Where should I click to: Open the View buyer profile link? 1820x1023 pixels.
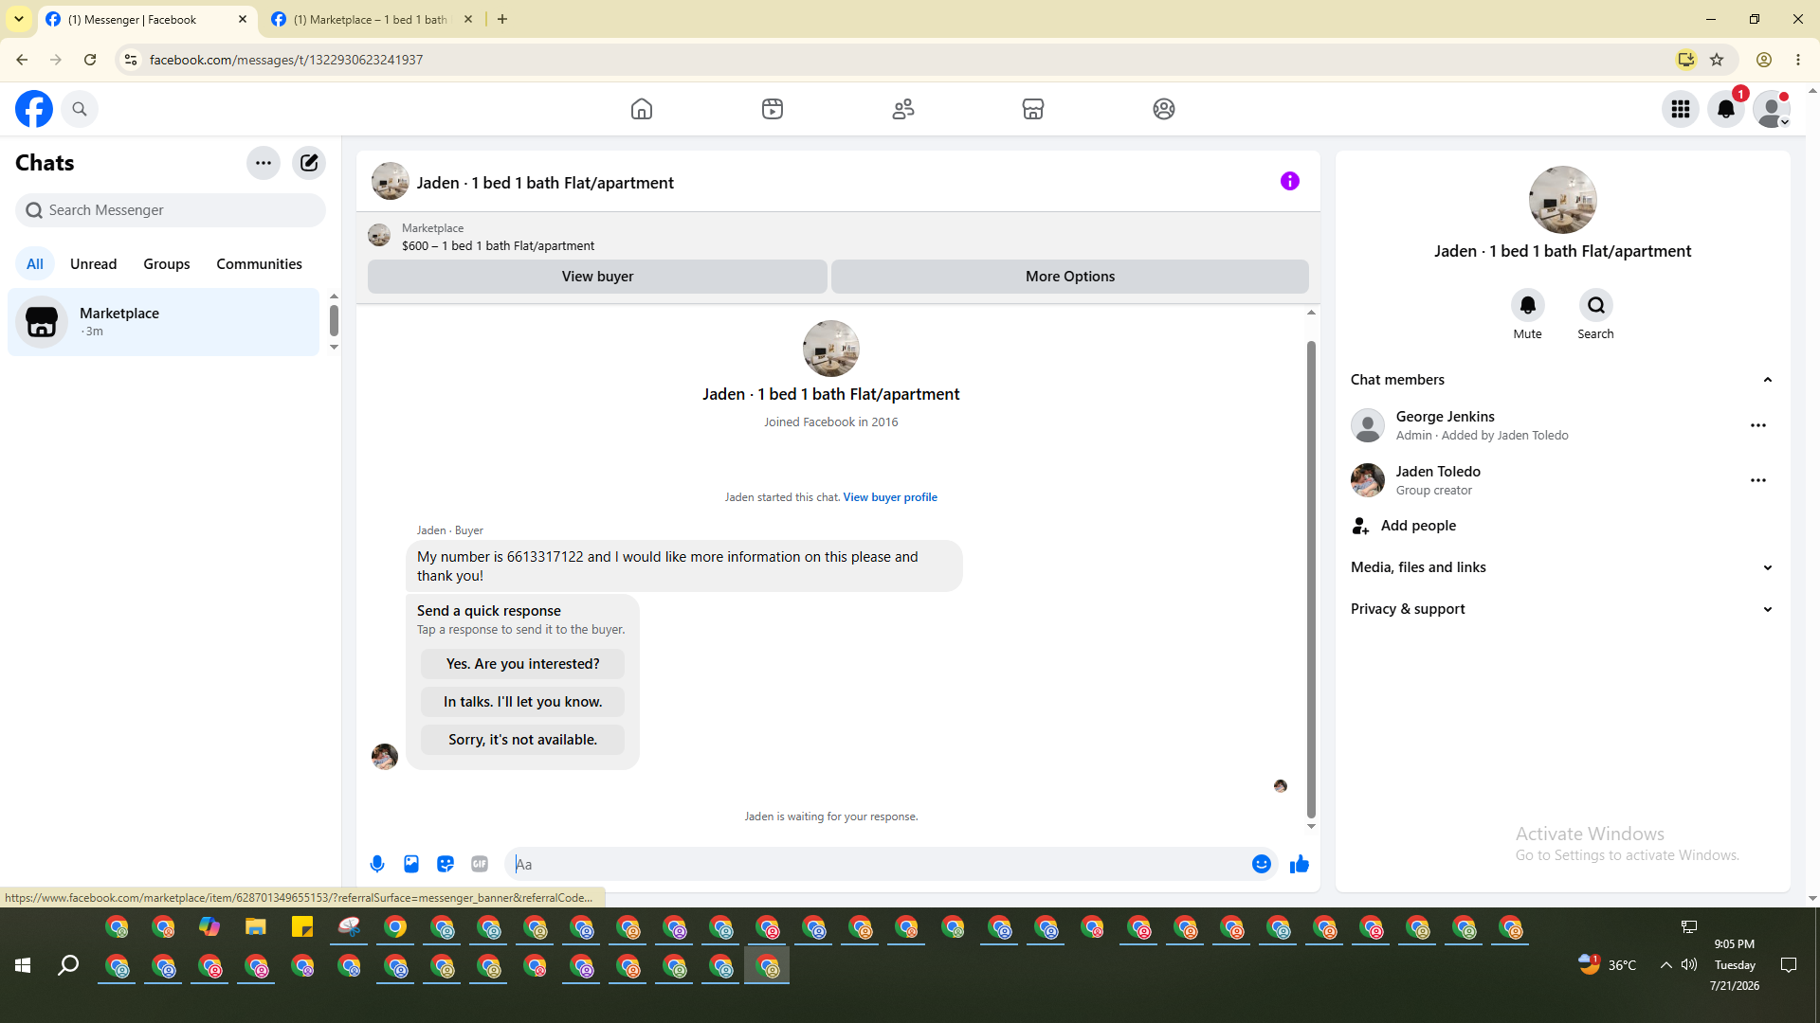click(890, 497)
